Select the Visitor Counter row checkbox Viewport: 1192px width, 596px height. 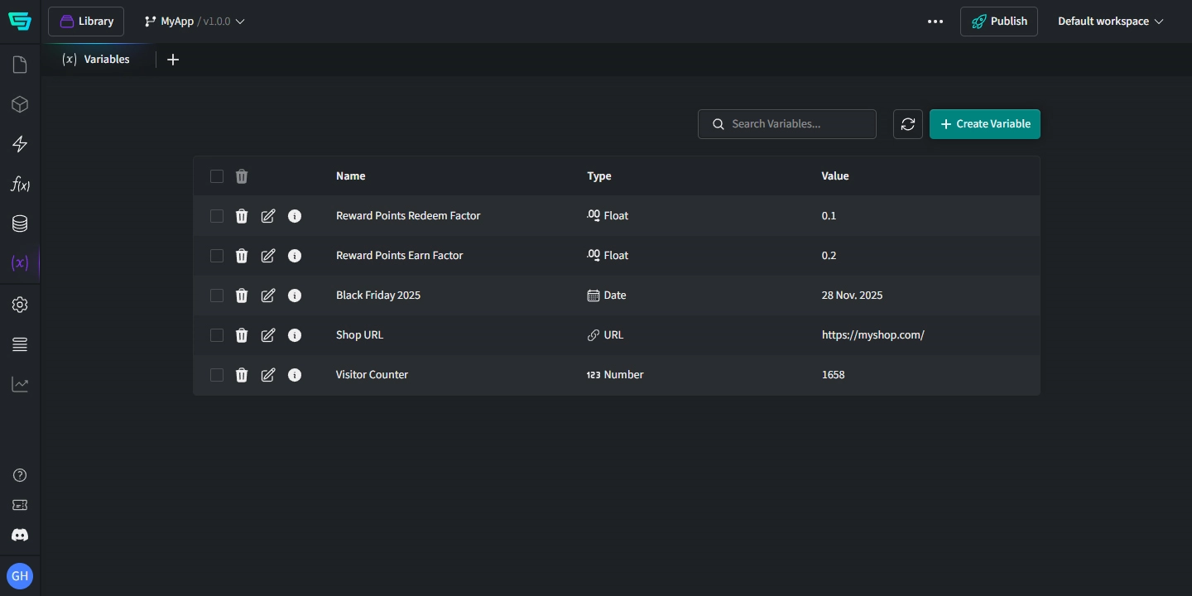pos(217,375)
